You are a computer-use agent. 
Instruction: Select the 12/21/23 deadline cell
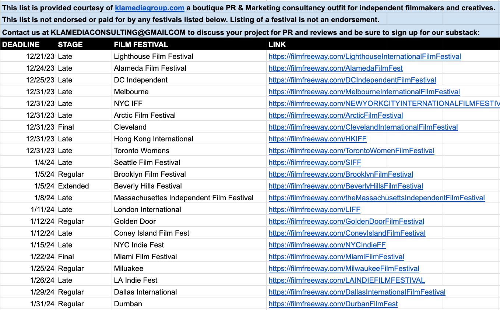[28, 56]
